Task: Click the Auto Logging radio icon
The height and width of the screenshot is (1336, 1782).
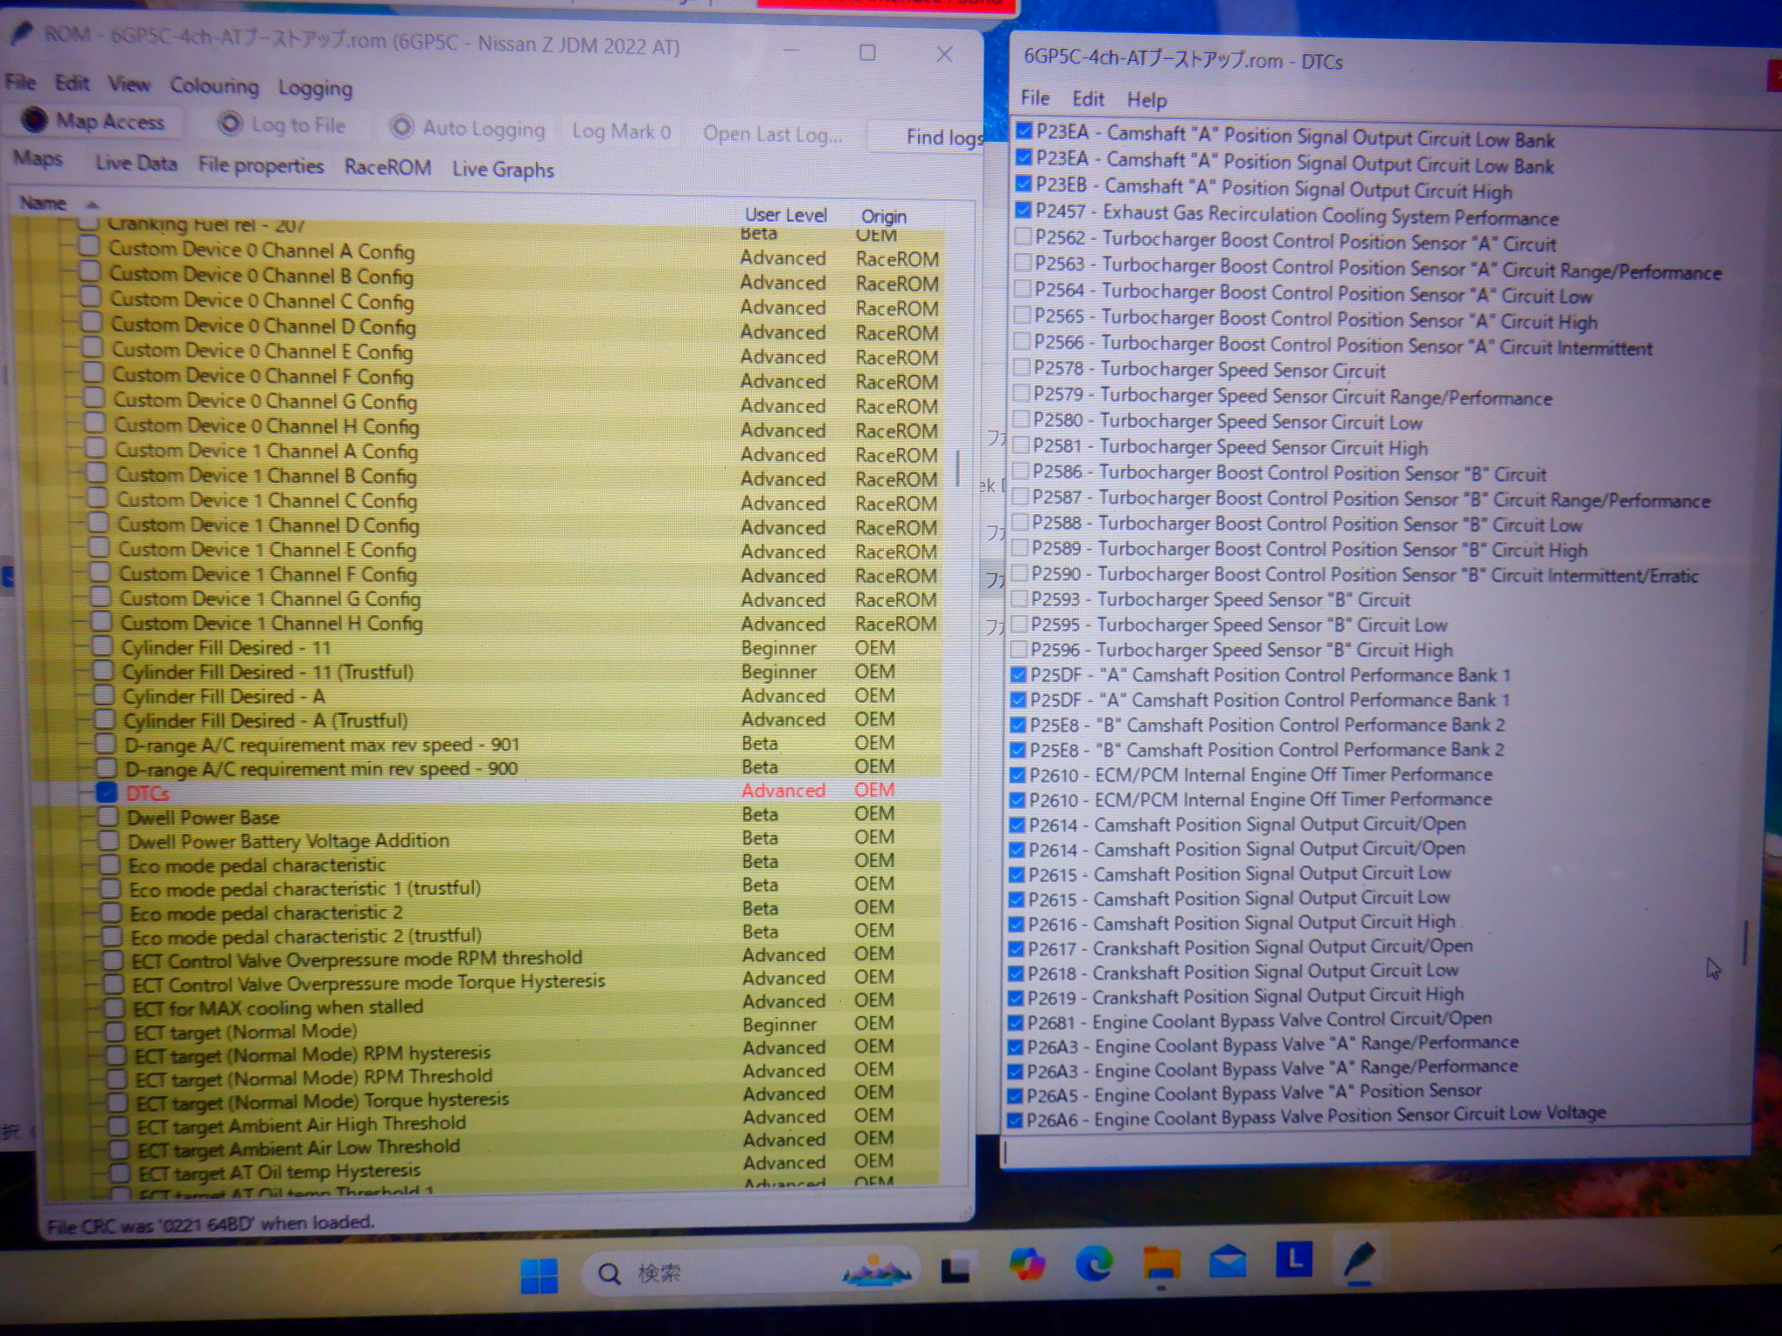Action: click(401, 127)
